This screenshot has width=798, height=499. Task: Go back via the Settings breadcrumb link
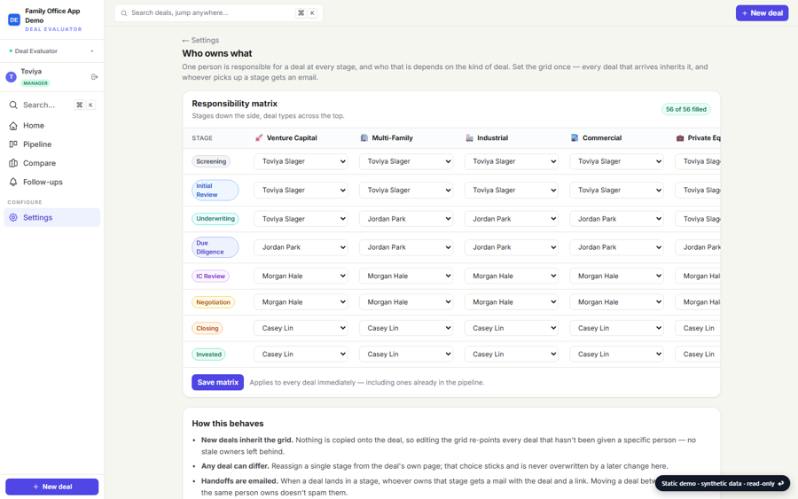pyautogui.click(x=200, y=40)
